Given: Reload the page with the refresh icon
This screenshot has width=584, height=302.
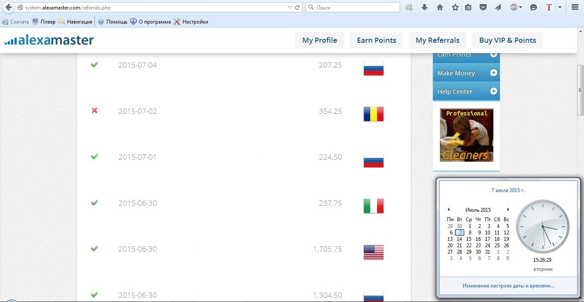Looking at the screenshot, I should pos(298,7).
